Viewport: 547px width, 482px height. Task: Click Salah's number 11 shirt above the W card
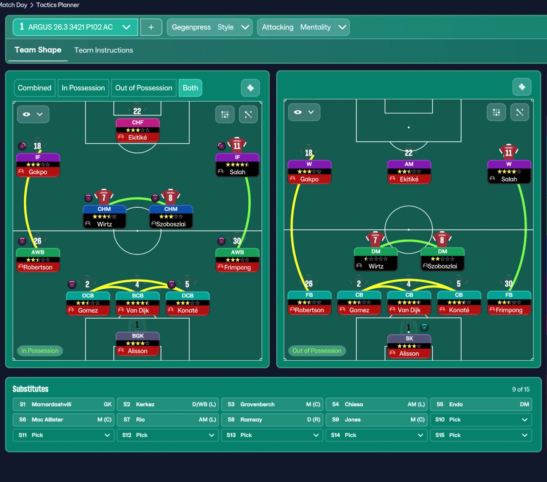click(x=509, y=152)
